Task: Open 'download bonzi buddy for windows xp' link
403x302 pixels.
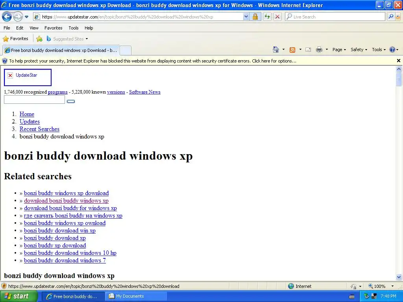Action: [x=70, y=208]
